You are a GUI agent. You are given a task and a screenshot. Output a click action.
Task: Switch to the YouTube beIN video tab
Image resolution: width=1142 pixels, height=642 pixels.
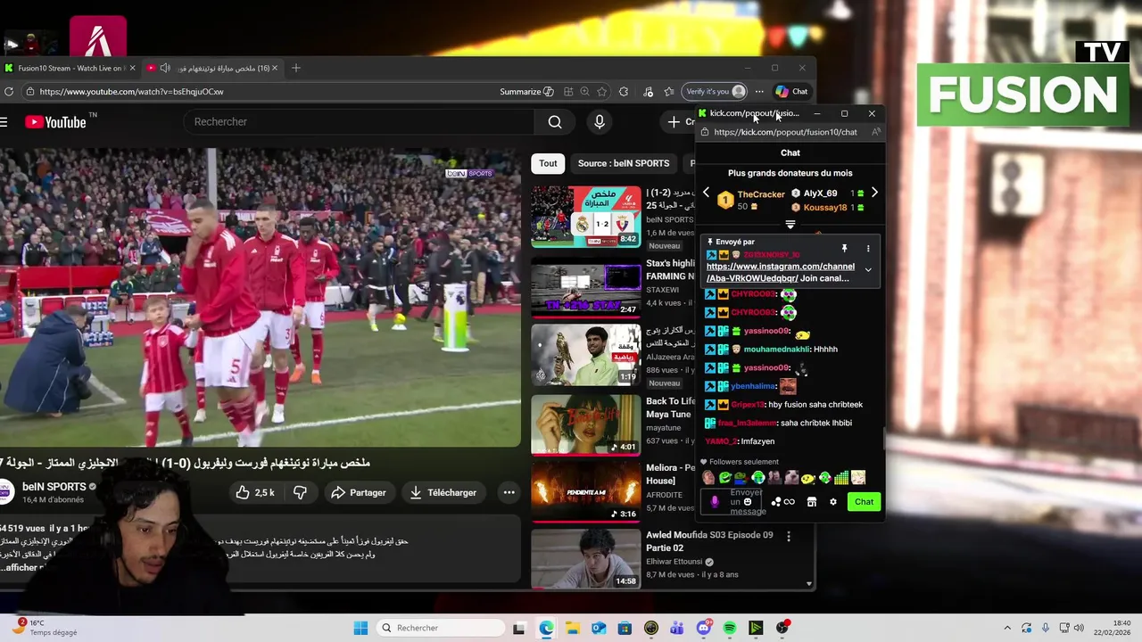[x=213, y=68]
